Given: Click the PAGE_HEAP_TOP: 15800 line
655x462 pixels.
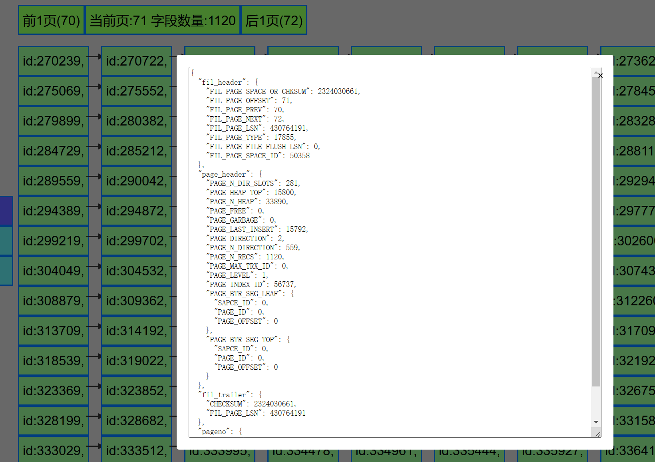Looking at the screenshot, I should tap(251, 193).
